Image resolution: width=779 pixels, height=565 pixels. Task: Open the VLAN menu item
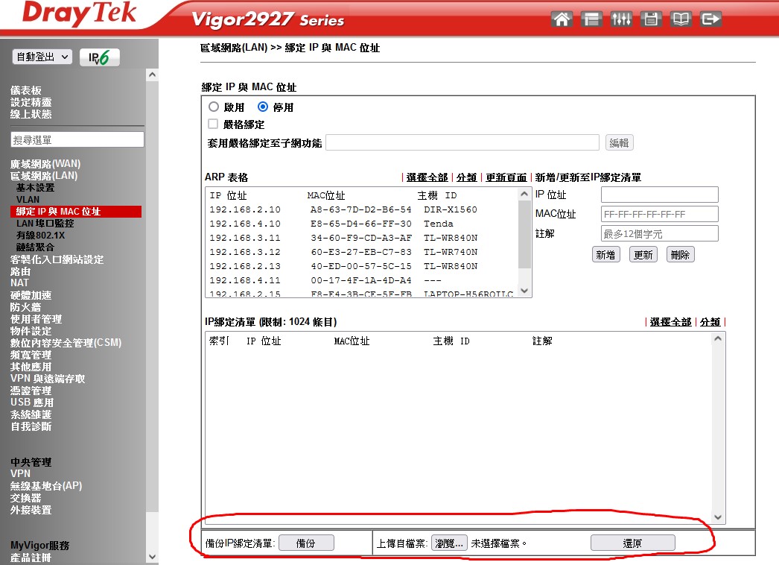(x=28, y=200)
